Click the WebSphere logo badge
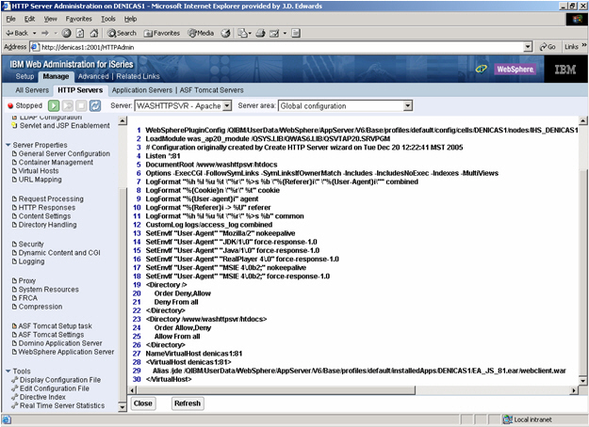The height and width of the screenshot is (427, 589). tap(515, 69)
